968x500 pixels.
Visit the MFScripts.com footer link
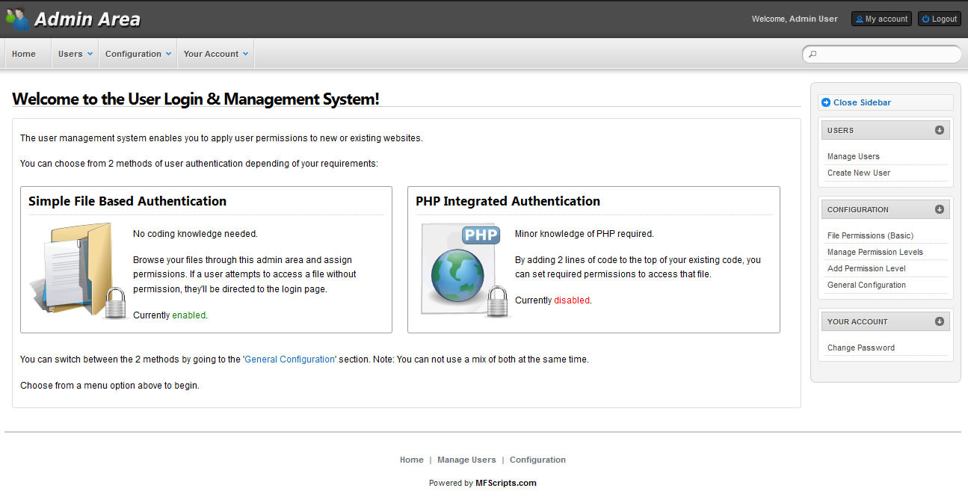coord(506,483)
